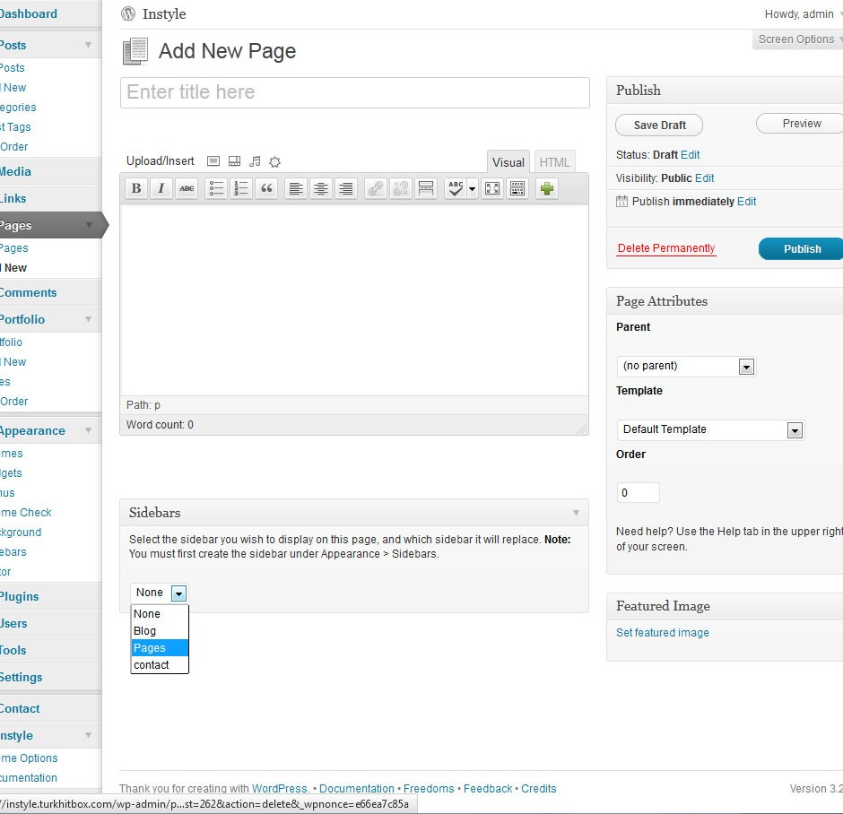Click Delete Permanently link
Screen dimensions: 843x814
pos(666,248)
